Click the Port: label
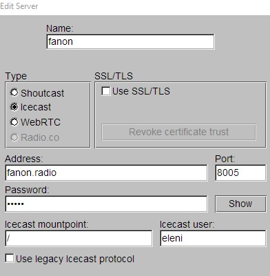This screenshot has width=270, height=276. (x=225, y=159)
